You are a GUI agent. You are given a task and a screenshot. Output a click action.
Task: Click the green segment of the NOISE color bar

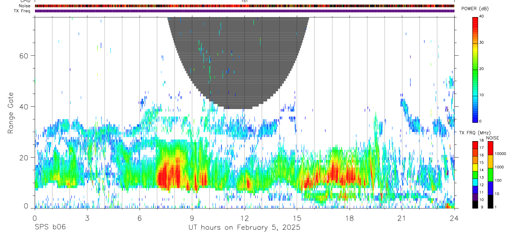(x=490, y=175)
